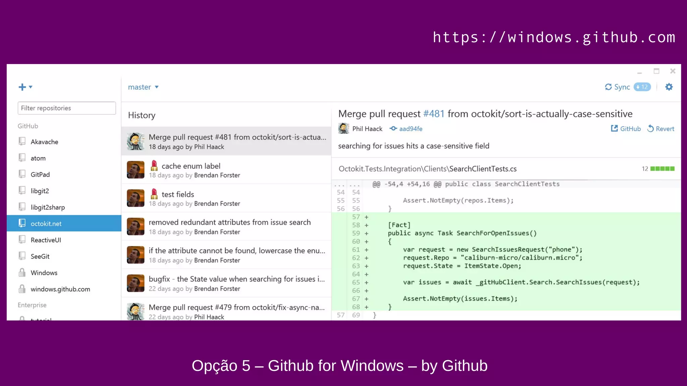Click the 12 commits badge beside Sync

point(642,87)
